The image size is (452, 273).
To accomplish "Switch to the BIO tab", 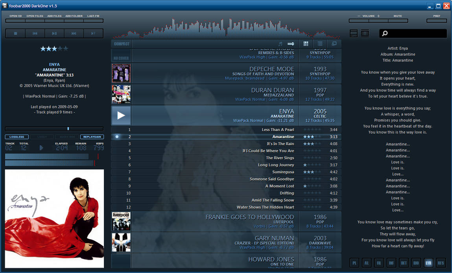I will (416, 263).
